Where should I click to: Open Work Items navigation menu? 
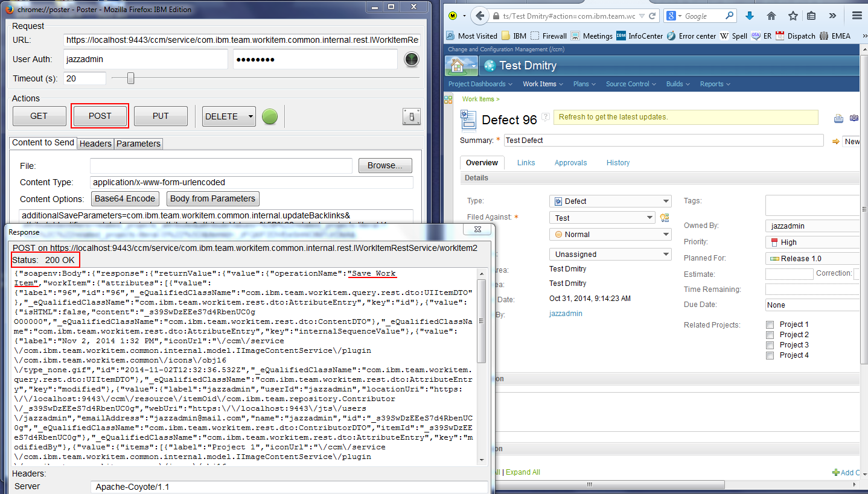tap(543, 84)
